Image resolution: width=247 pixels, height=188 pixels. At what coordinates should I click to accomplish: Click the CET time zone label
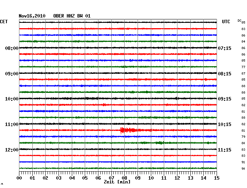4,22
